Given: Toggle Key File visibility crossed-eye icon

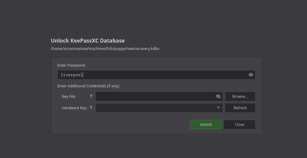Looking at the screenshot, I should click(x=218, y=97).
